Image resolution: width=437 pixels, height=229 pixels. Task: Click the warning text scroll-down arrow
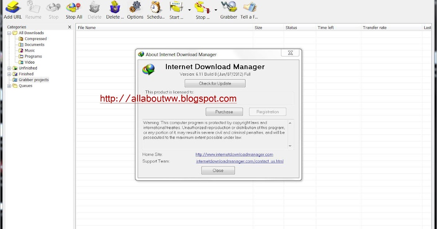[x=290, y=146]
